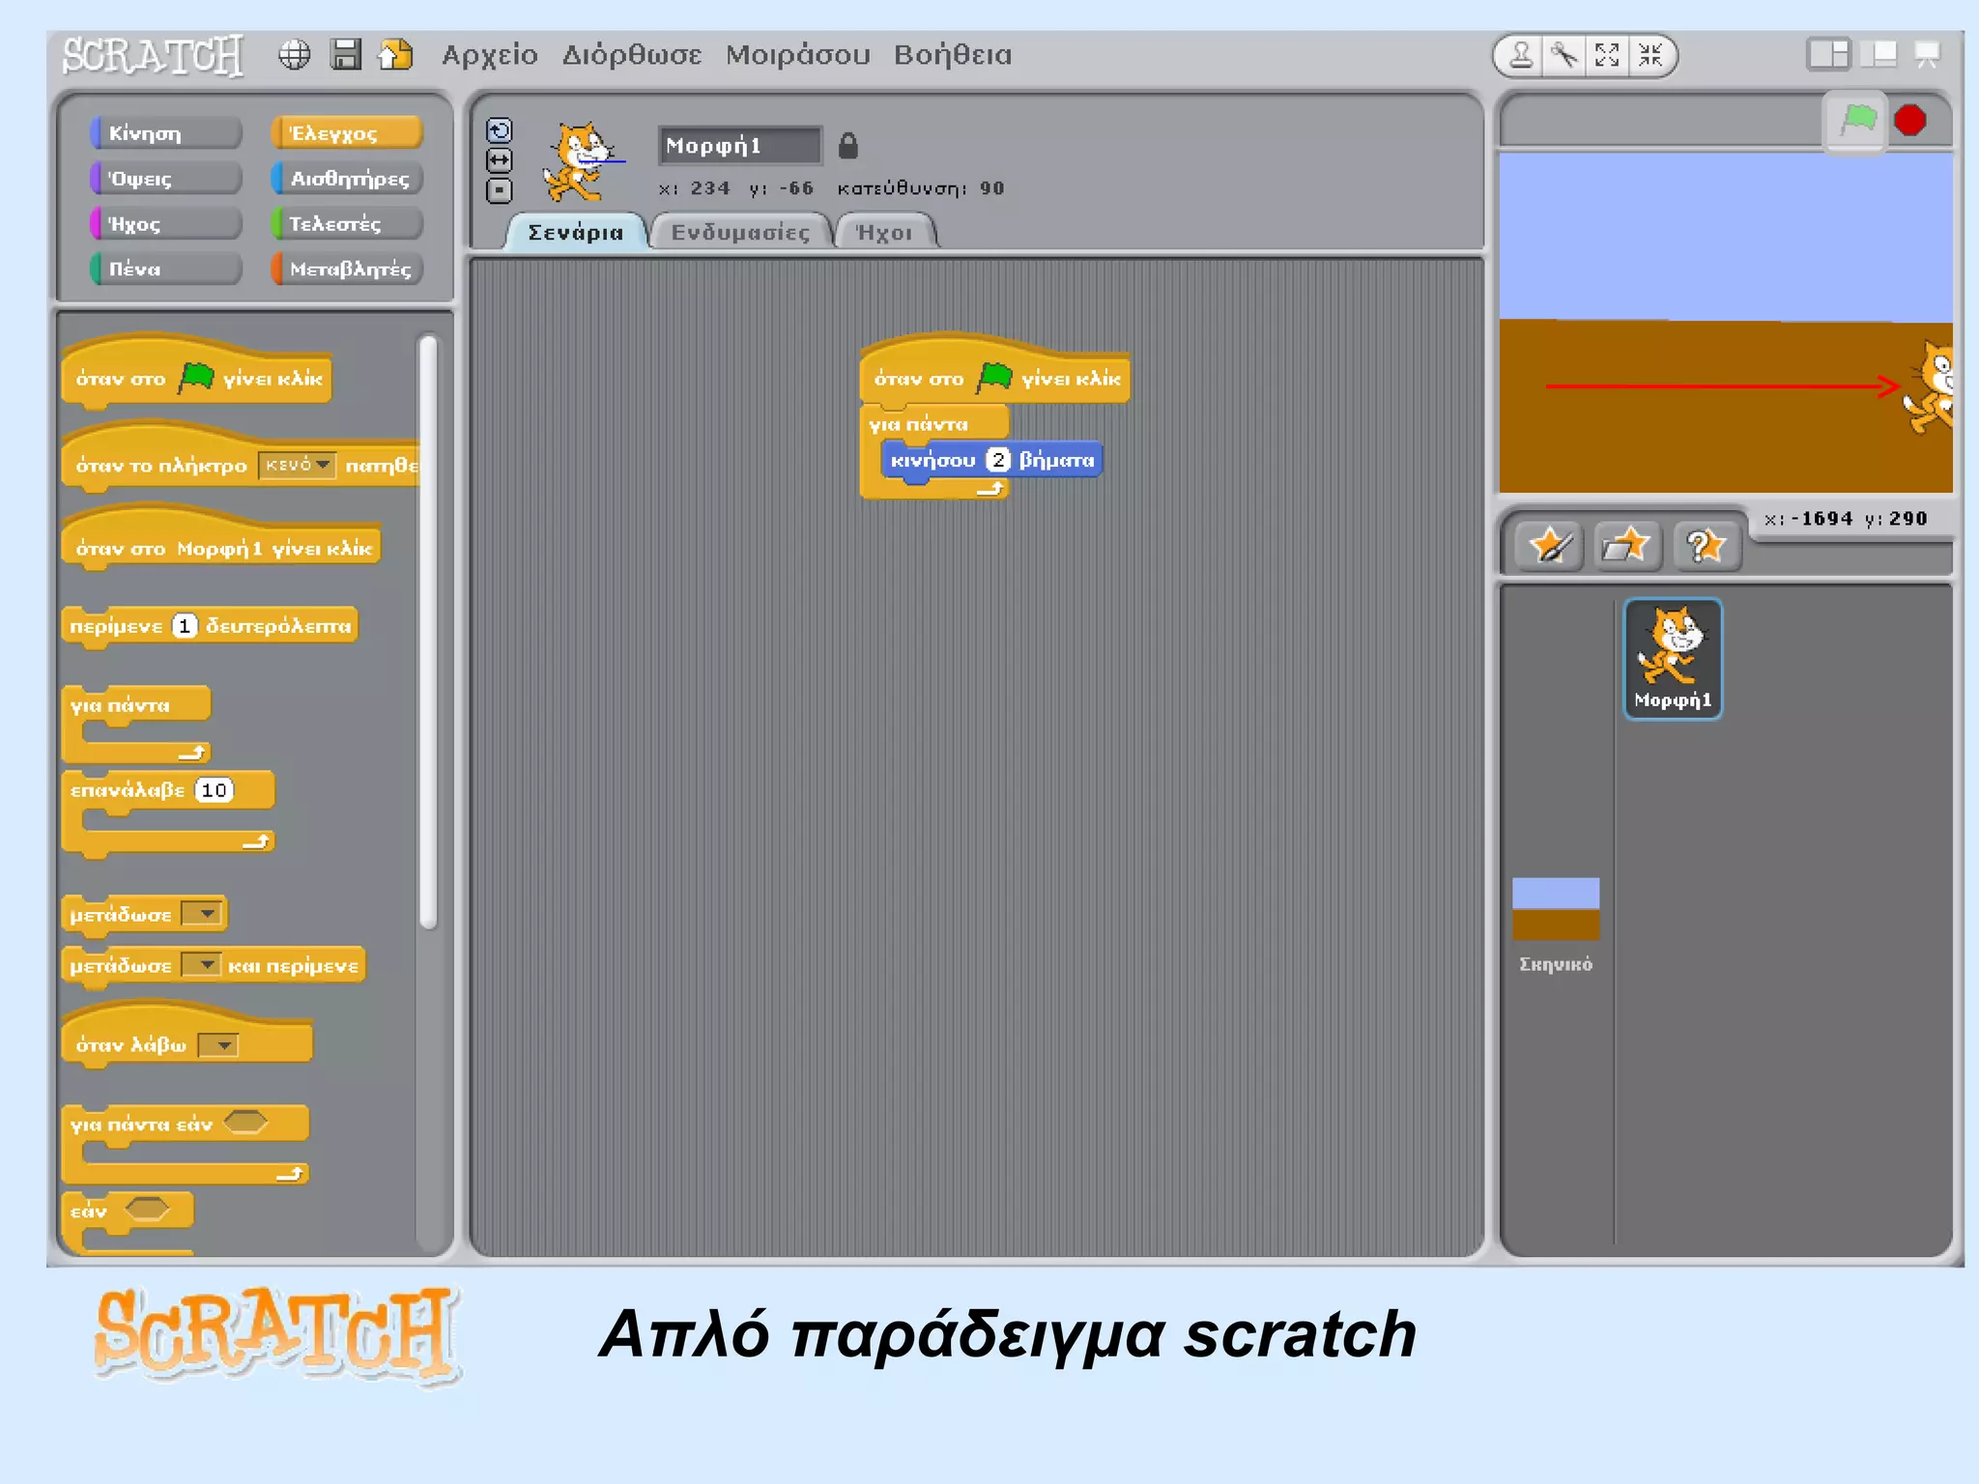Set rotation style to don't rotate

pyautogui.click(x=499, y=190)
